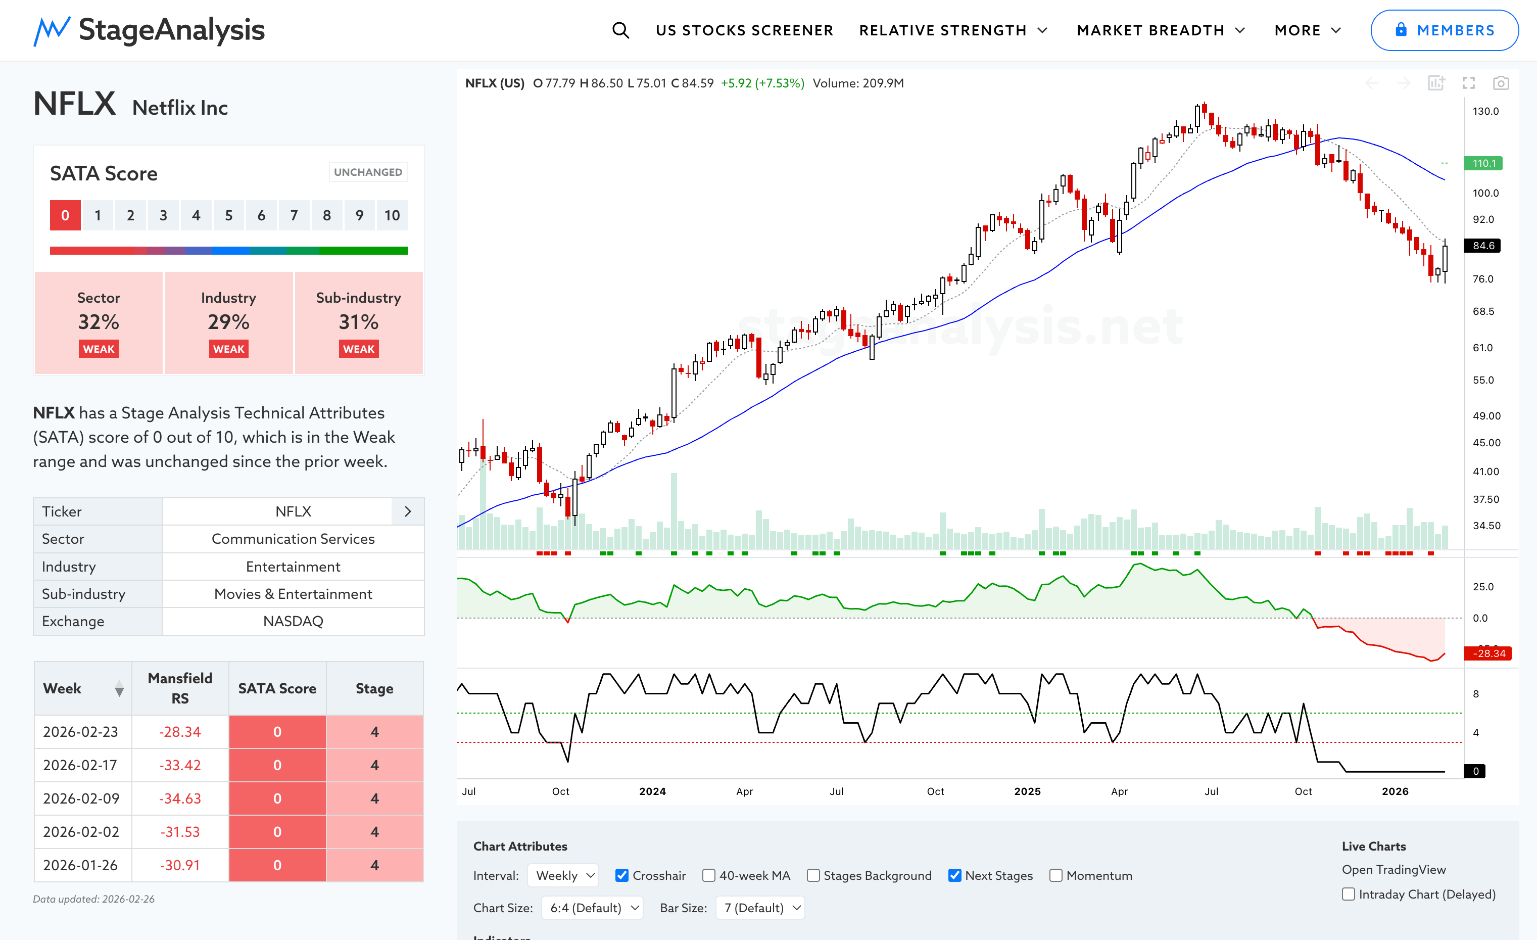This screenshot has height=940, width=1537.
Task: Click the camera snapshot icon
Action: tap(1501, 83)
